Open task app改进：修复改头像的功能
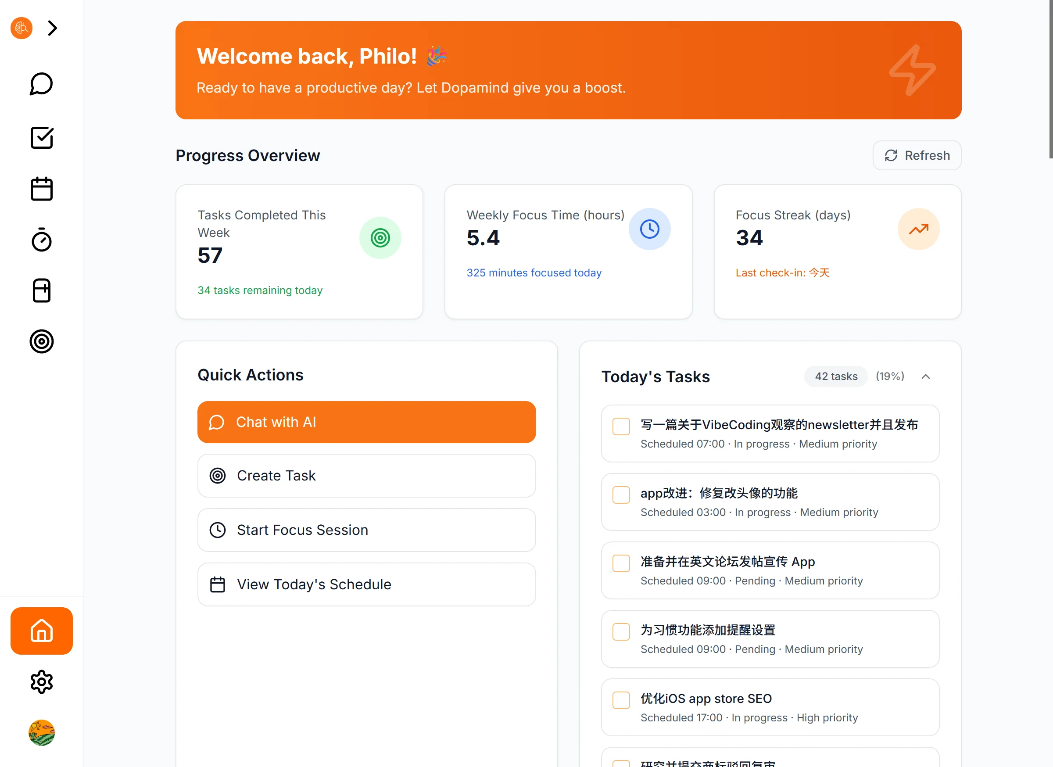Screen dimensions: 1053x767 pos(770,502)
